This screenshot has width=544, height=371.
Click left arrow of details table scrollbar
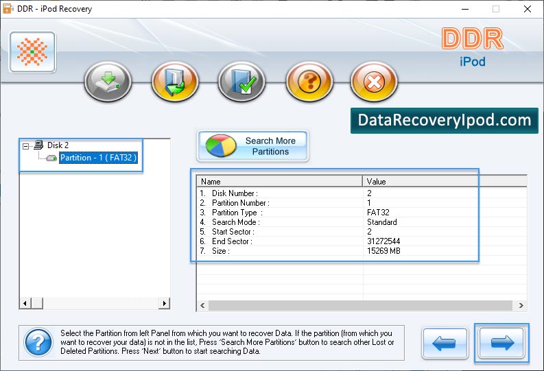(202, 305)
